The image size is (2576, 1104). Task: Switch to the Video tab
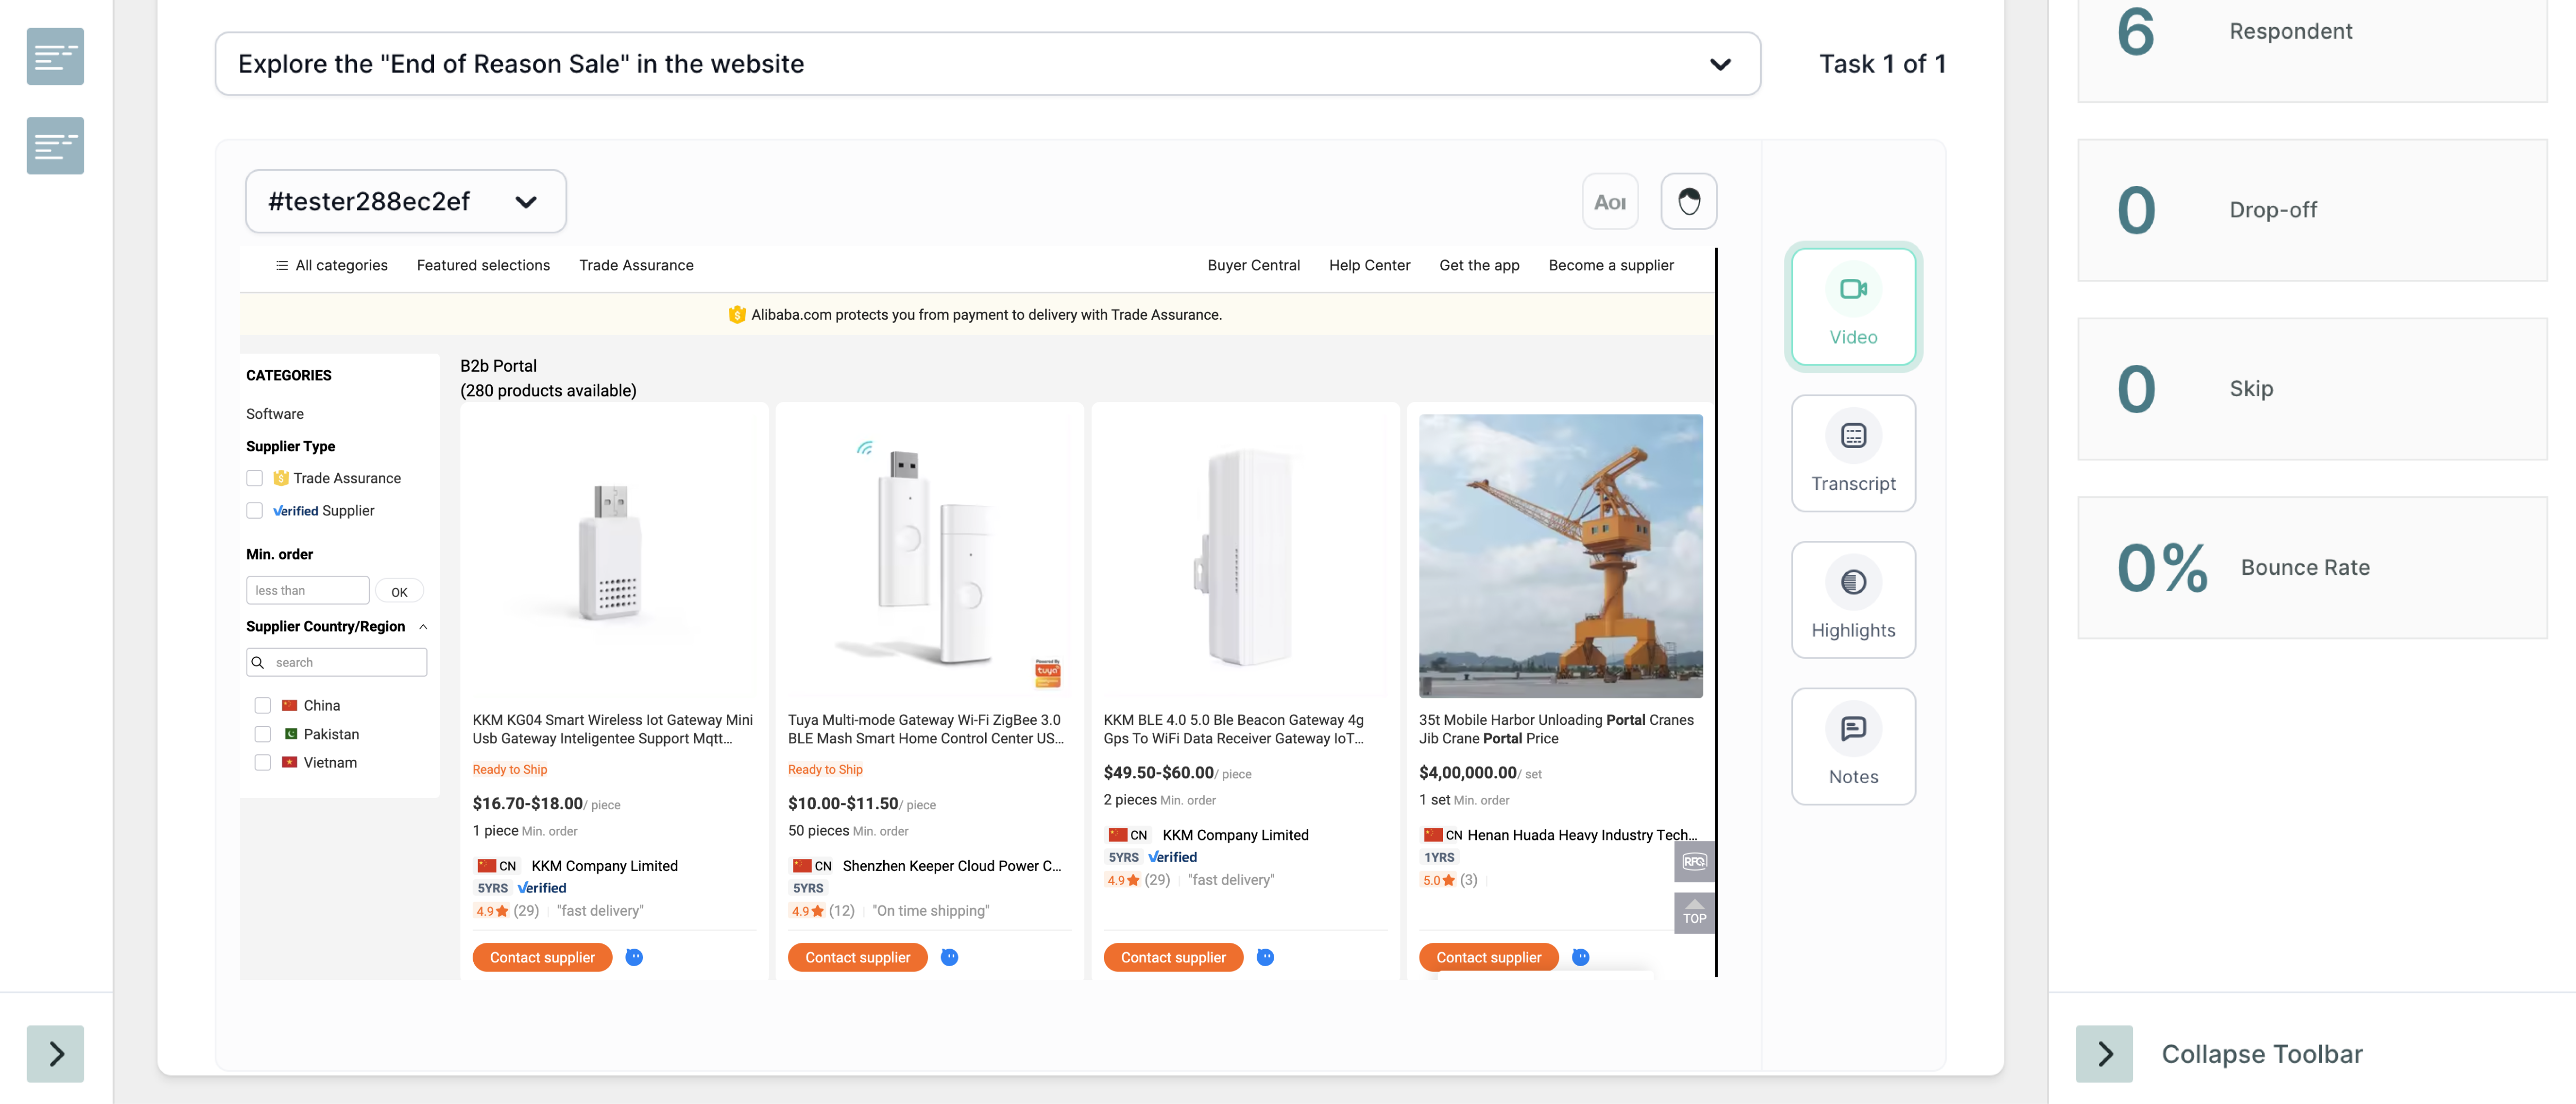coord(1853,307)
